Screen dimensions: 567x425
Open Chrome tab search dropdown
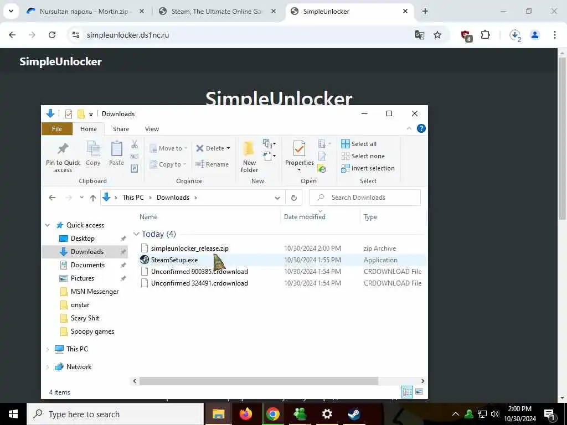click(x=11, y=11)
